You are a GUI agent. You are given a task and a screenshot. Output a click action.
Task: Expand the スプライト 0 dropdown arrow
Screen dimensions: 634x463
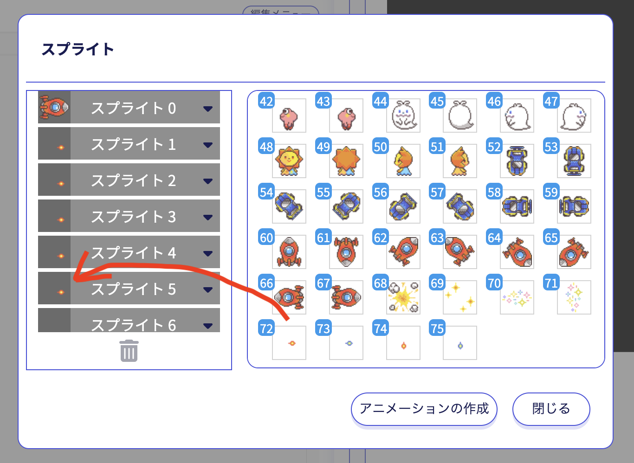(208, 109)
